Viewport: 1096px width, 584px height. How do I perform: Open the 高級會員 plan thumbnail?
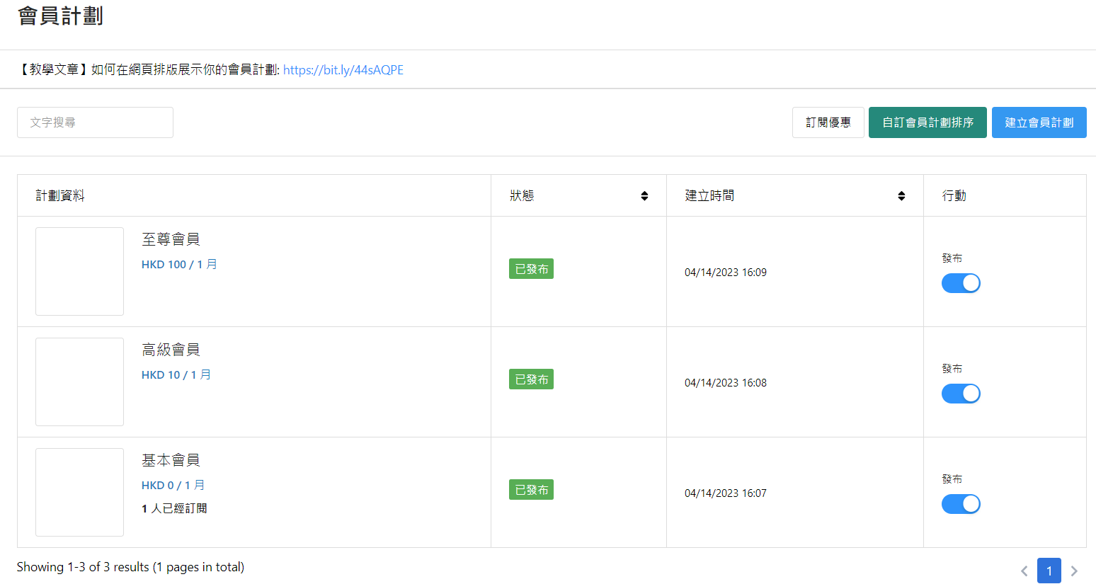pyautogui.click(x=79, y=382)
